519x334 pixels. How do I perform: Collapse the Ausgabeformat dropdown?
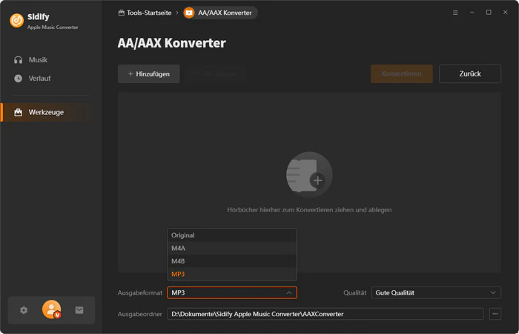pos(232,293)
